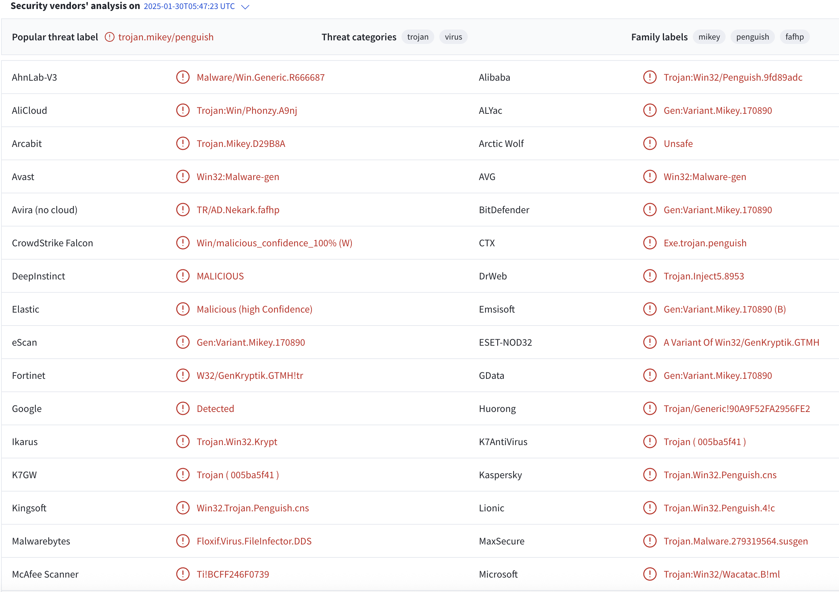
Task: Select the Trojan.Malware.279319564.susgen detection text
Action: [736, 541]
